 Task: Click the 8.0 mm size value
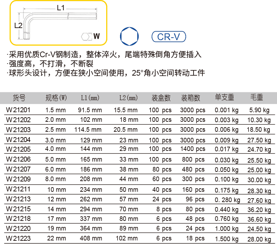coord(55,179)
